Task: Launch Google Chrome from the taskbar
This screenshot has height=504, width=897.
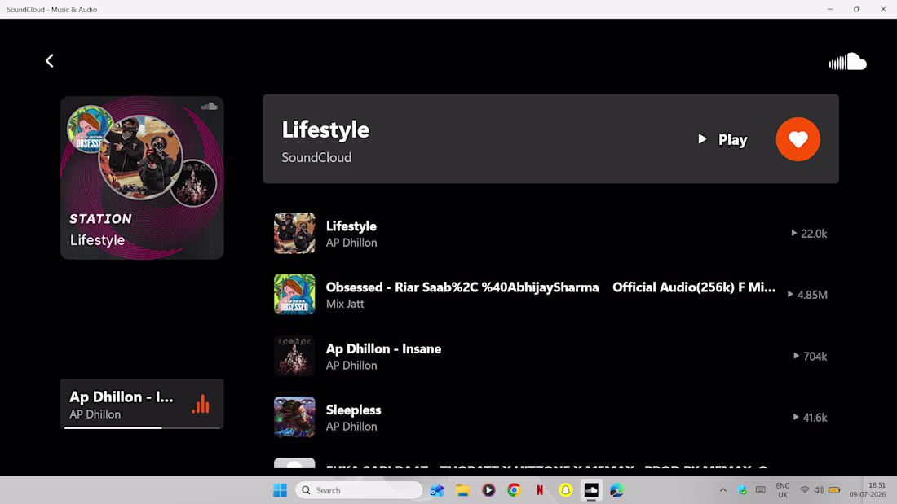Action: [x=514, y=490]
